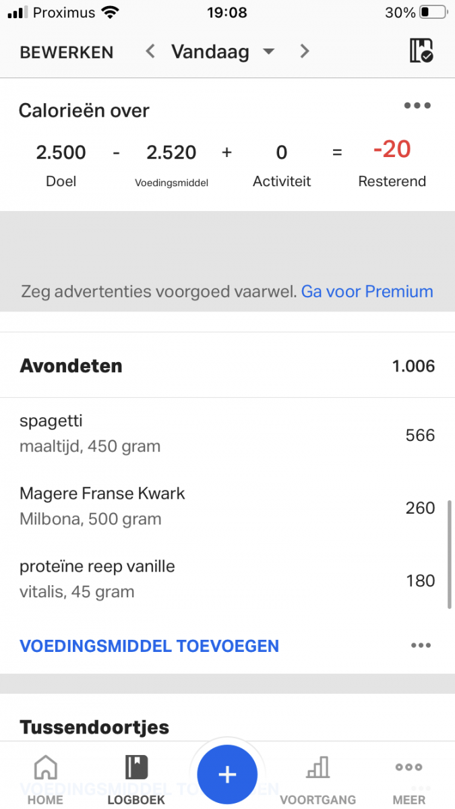Open the MEER menu tab
Viewport: 455px width, 809px height.
point(409,780)
